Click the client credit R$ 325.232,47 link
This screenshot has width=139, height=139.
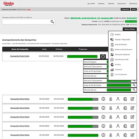(x=132, y=18)
